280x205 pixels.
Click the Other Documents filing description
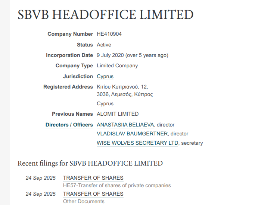click(84, 201)
